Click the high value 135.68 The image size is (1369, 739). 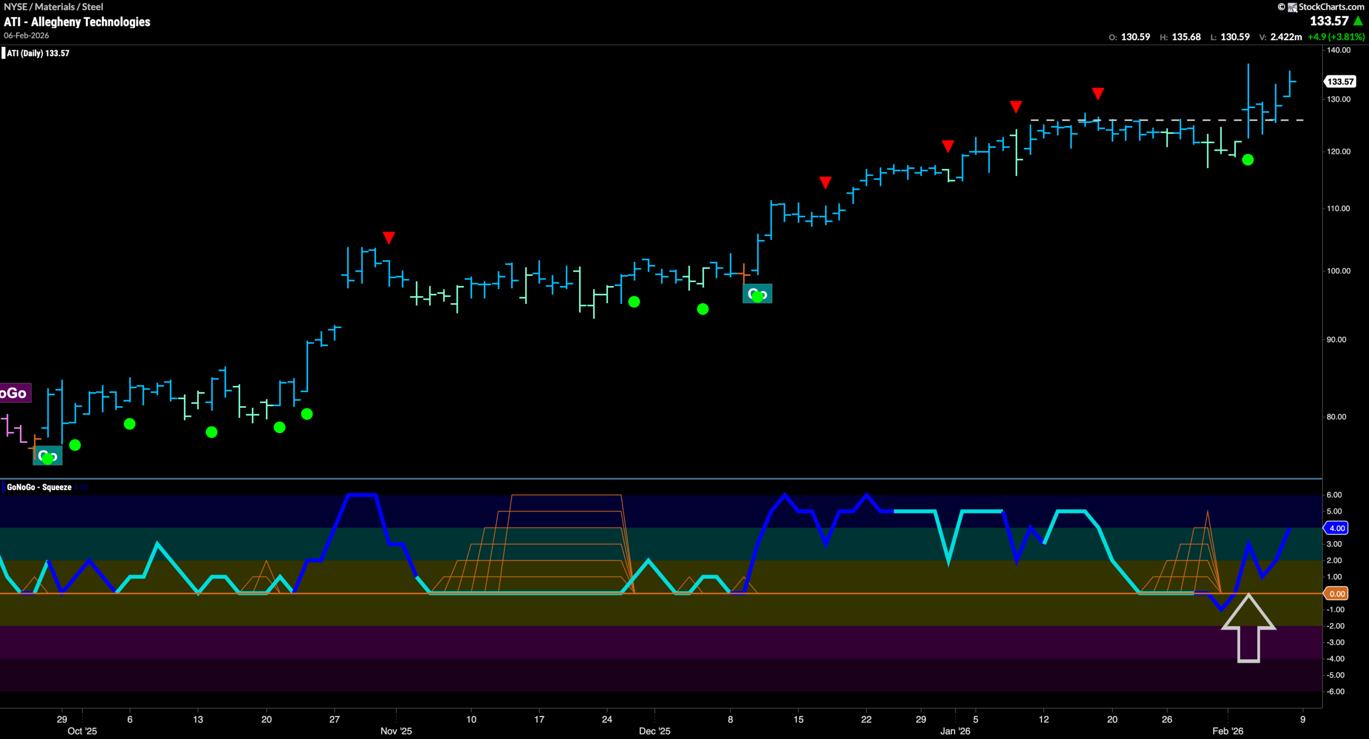tap(1186, 37)
